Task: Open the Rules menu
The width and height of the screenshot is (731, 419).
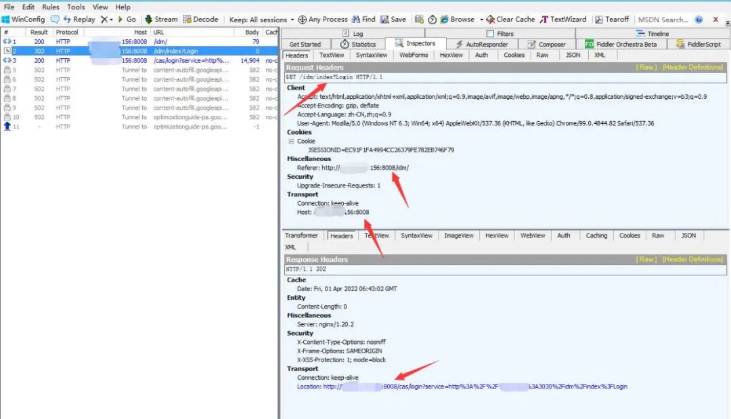Action: 50,7
